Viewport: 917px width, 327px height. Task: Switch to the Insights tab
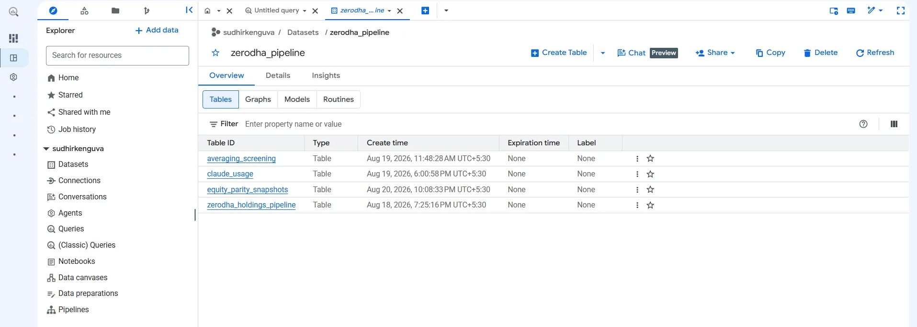[x=326, y=76]
